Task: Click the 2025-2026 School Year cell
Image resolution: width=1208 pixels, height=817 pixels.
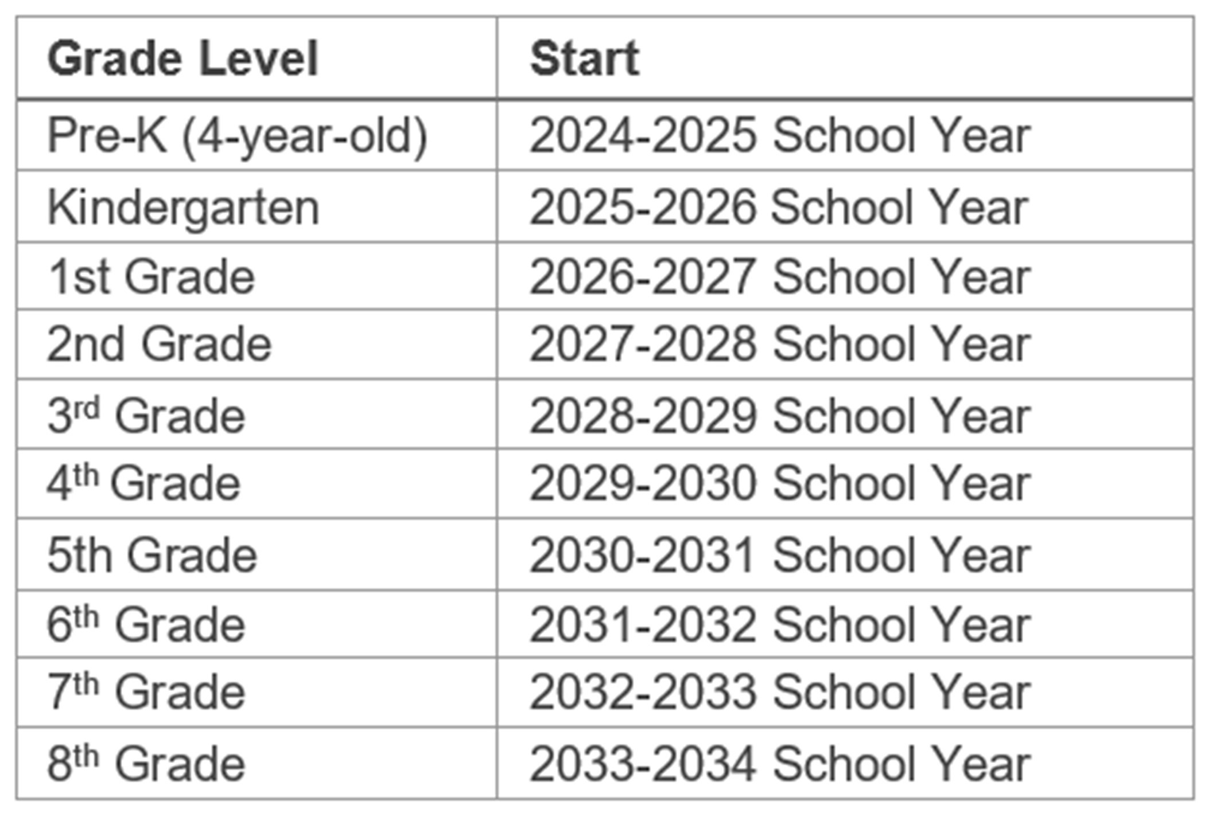Action: (845, 206)
